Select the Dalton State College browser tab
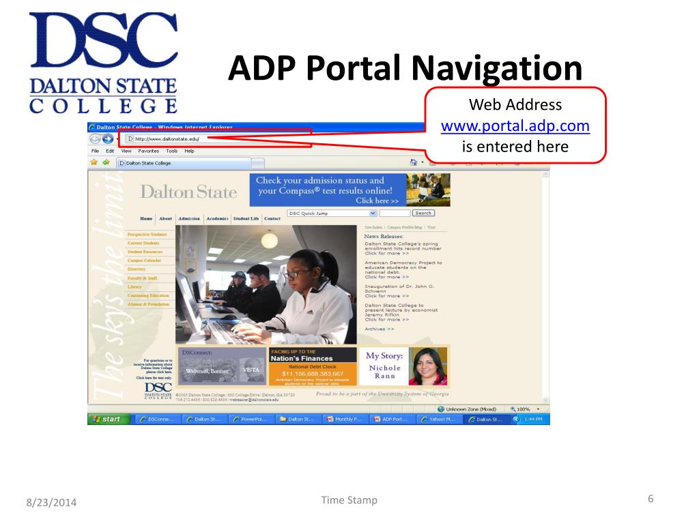 pyautogui.click(x=183, y=163)
